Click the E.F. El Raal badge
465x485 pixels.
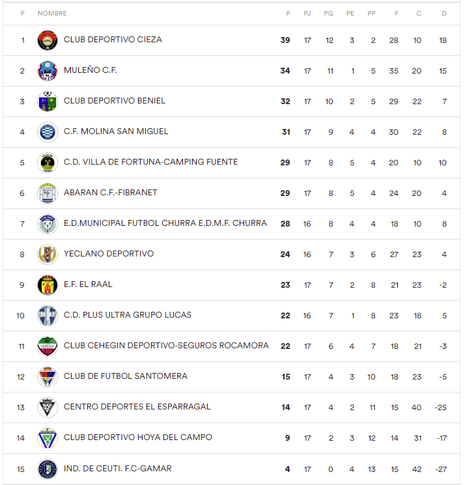[48, 285]
